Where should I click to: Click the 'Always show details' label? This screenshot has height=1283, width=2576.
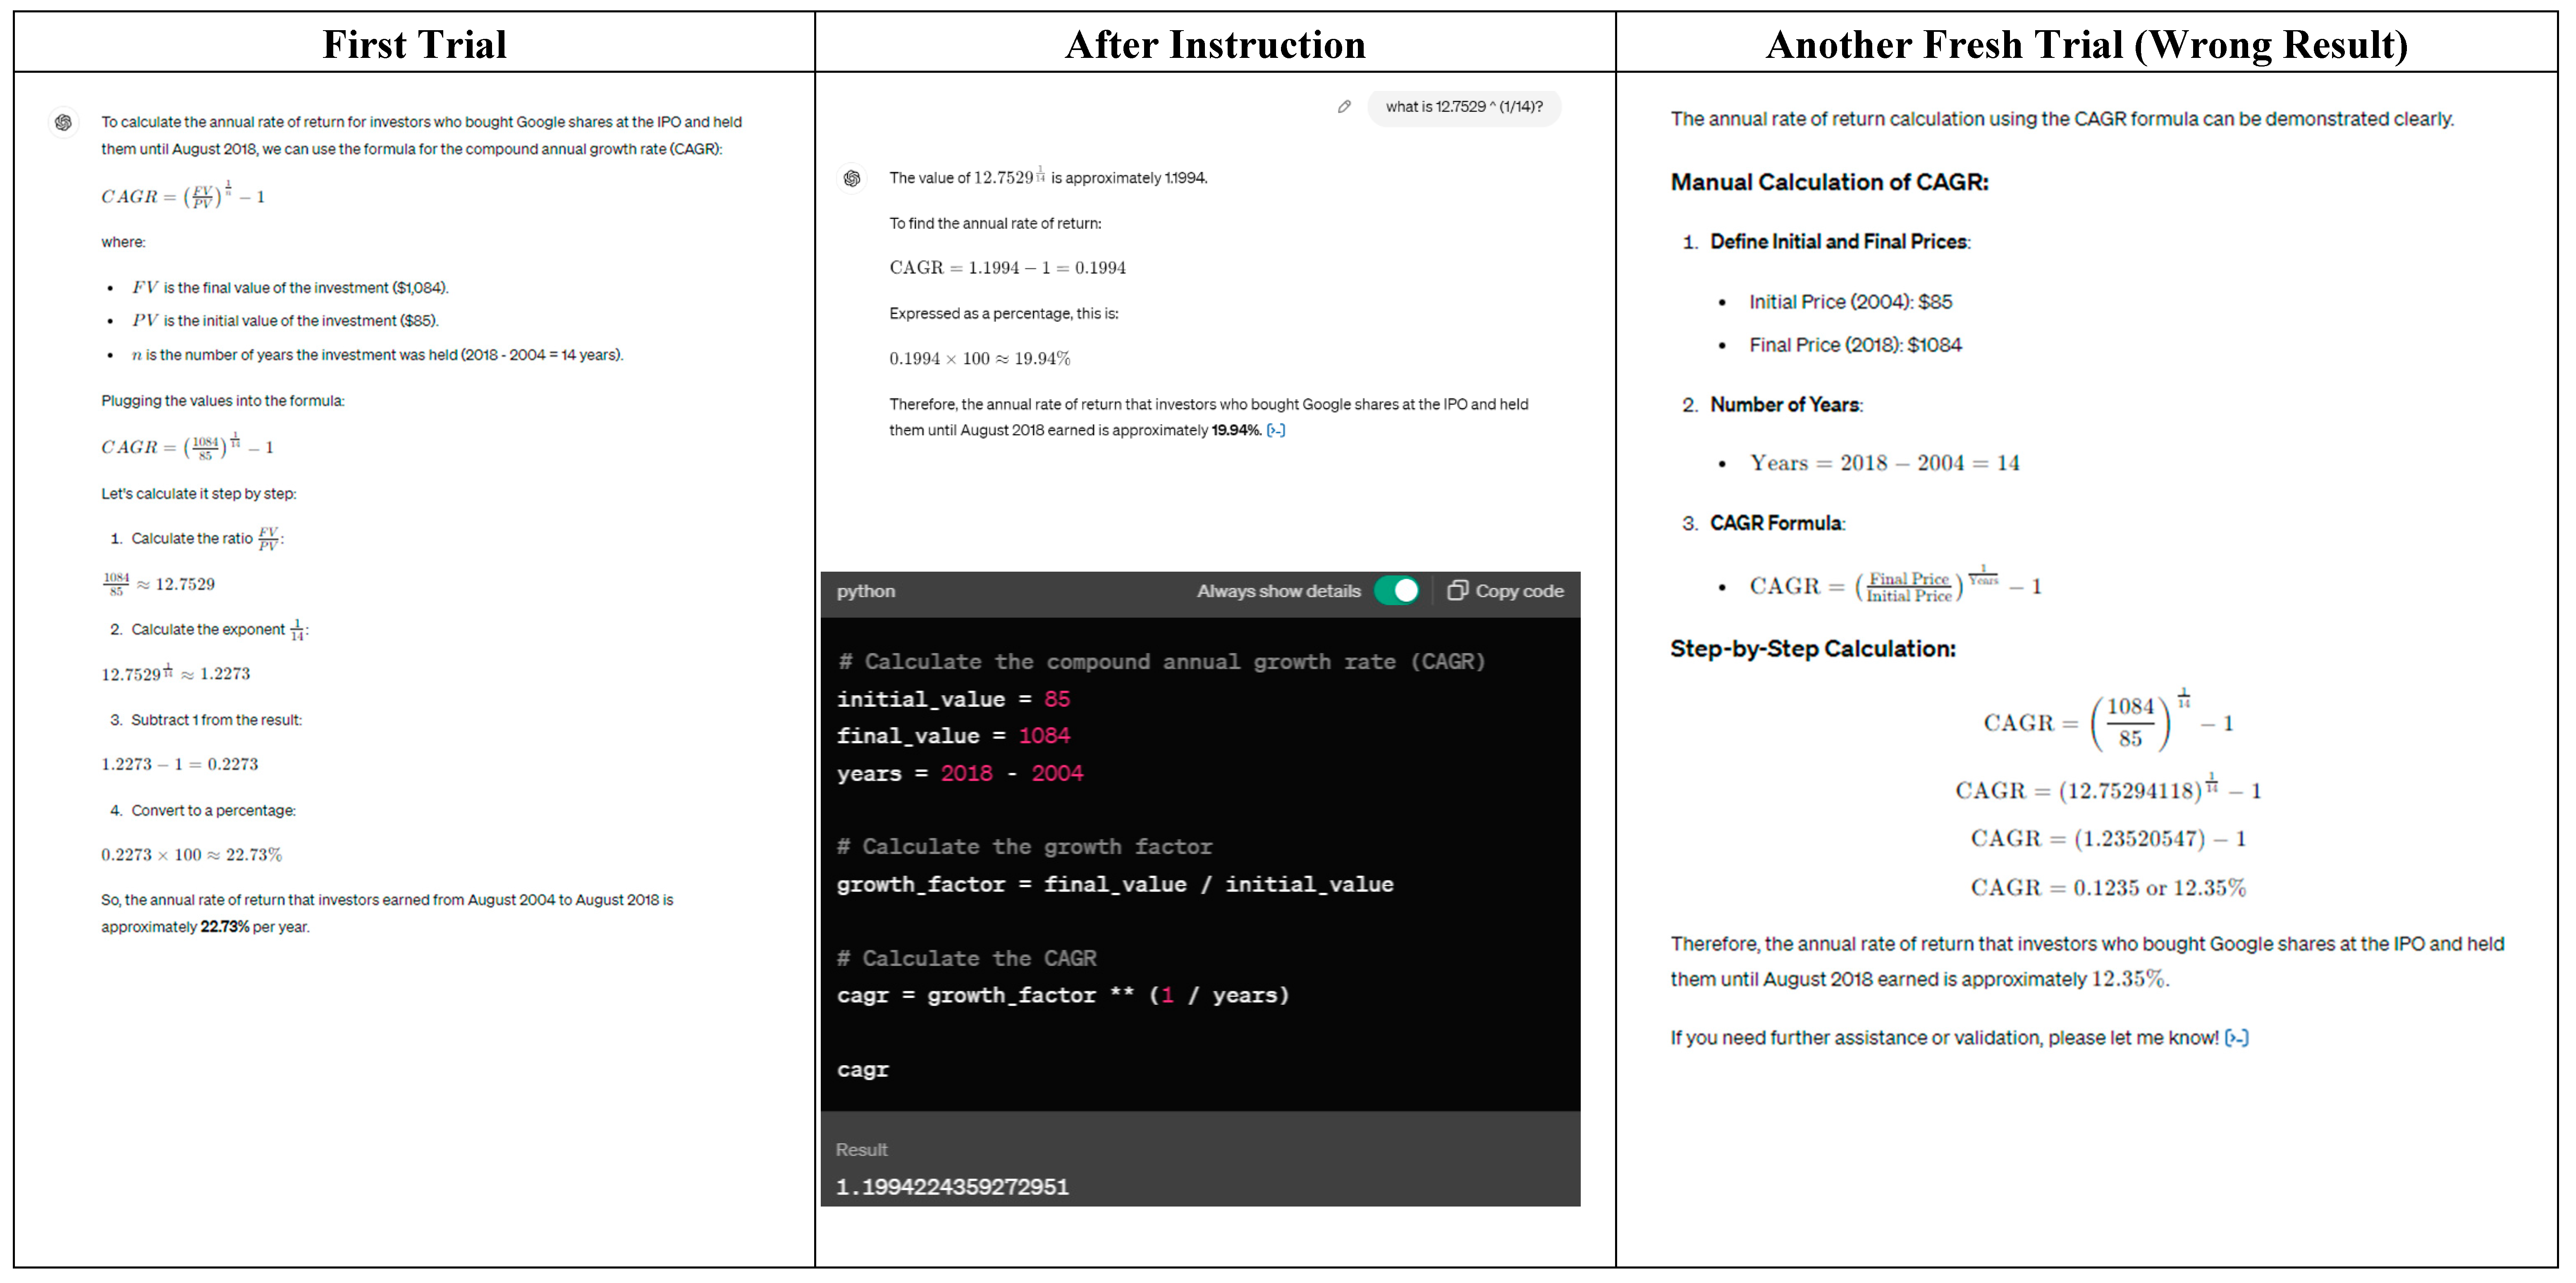(1279, 591)
